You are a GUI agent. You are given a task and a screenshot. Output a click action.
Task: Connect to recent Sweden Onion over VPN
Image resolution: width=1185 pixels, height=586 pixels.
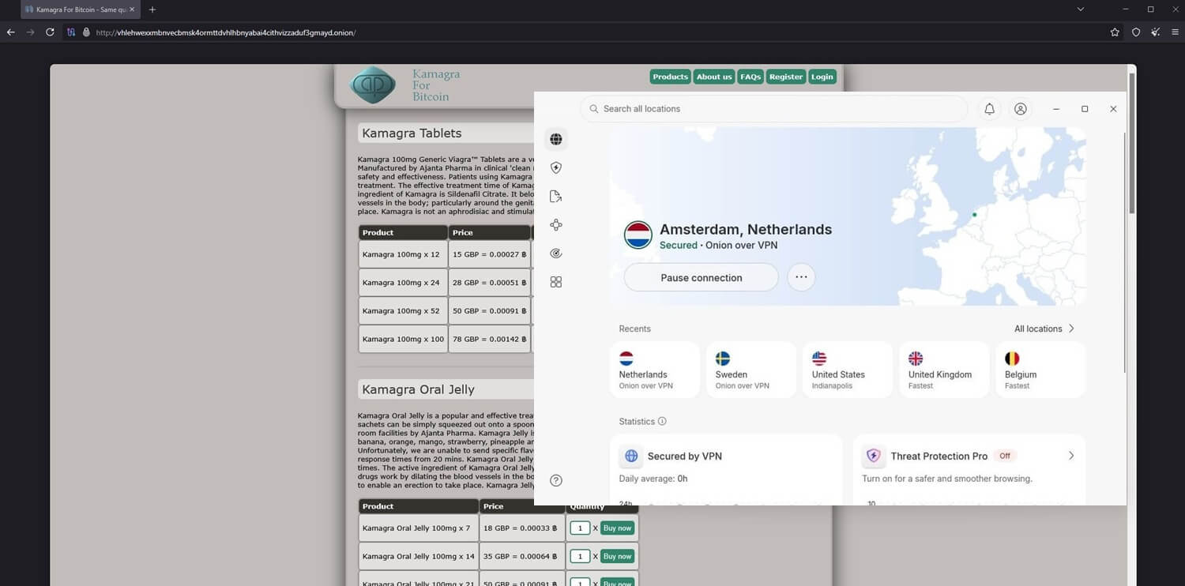751,370
